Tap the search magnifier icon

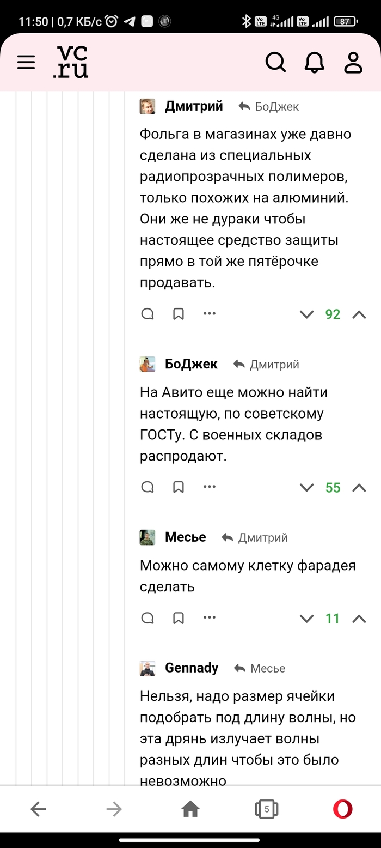[x=275, y=63]
